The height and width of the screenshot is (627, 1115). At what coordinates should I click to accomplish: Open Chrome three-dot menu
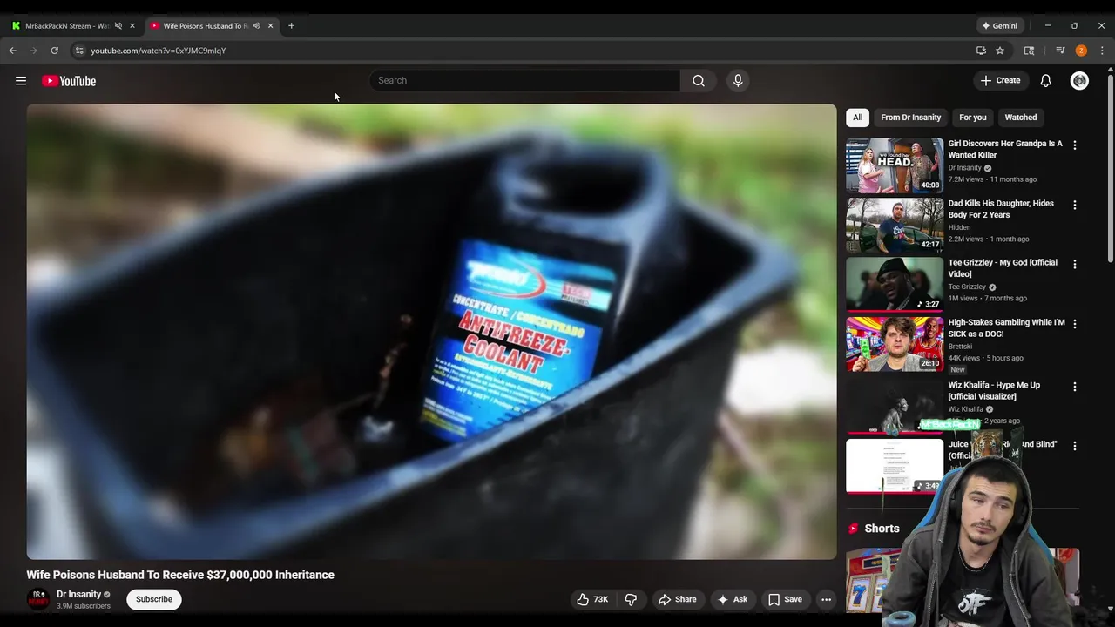[1102, 51]
